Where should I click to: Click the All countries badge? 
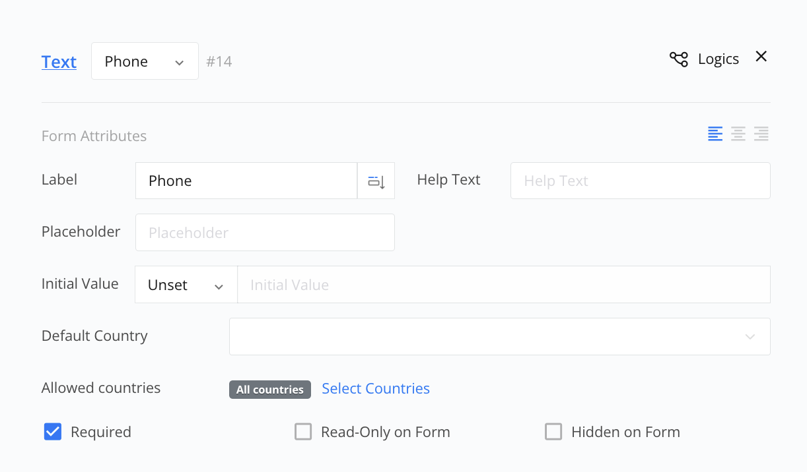click(x=269, y=390)
